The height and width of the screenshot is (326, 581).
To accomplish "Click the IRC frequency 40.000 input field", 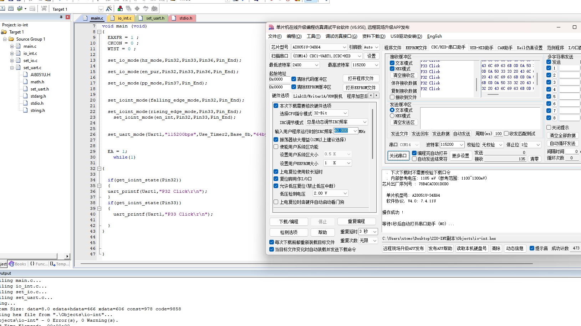I will (343, 131).
